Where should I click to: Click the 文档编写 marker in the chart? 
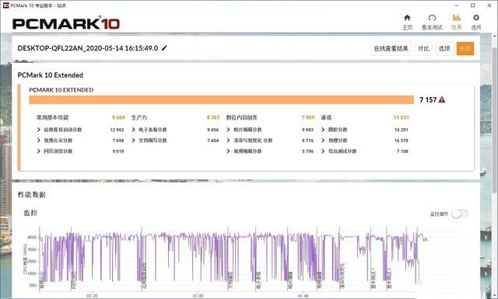tap(230, 280)
